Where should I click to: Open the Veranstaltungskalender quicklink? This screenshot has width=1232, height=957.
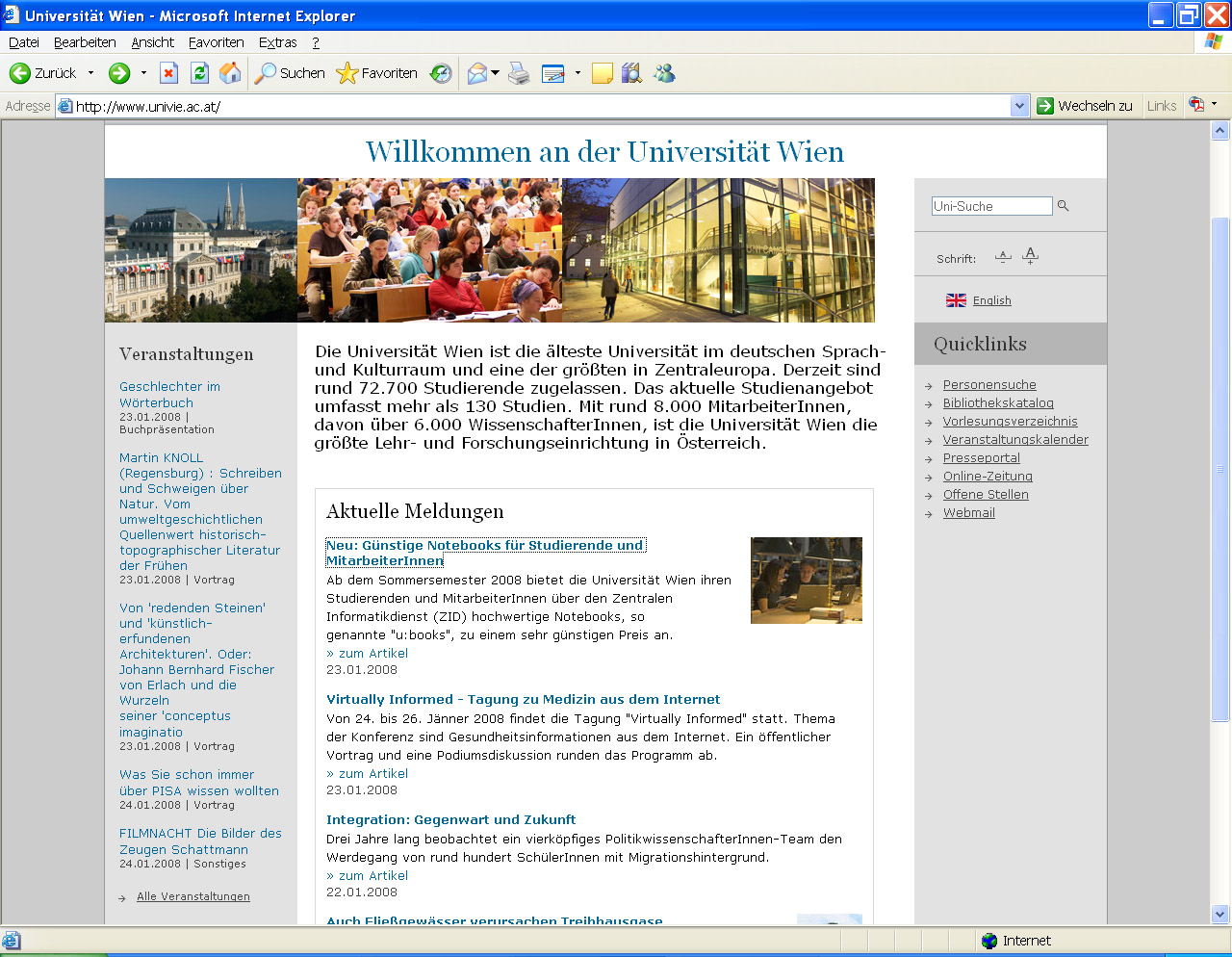pyautogui.click(x=1015, y=440)
